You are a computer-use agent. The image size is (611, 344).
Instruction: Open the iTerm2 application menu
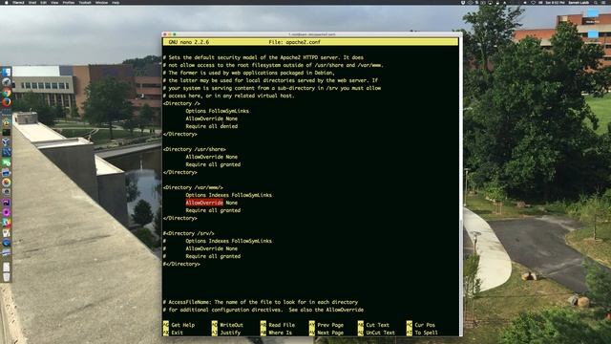pyautogui.click(x=18, y=2)
